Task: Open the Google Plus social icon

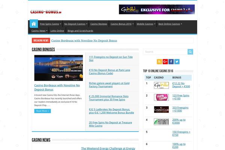Action: point(165,62)
